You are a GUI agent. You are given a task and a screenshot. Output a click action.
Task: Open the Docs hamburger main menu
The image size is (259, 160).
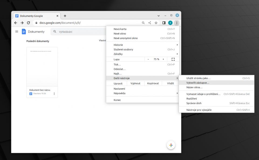17,31
